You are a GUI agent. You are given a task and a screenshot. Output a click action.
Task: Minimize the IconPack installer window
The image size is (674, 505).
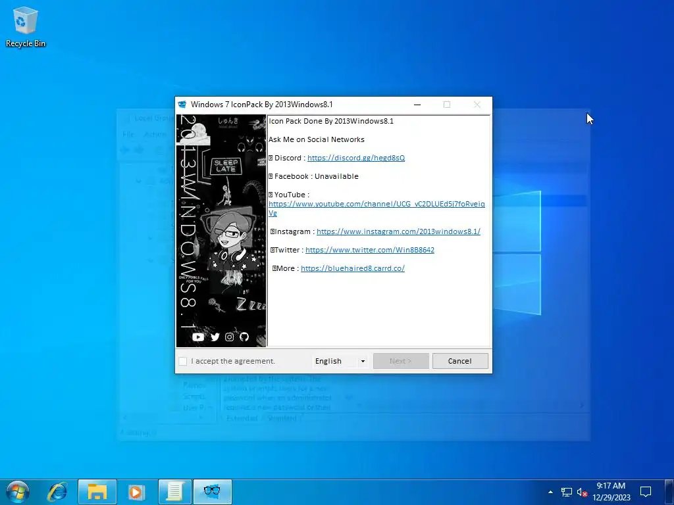[417, 105]
